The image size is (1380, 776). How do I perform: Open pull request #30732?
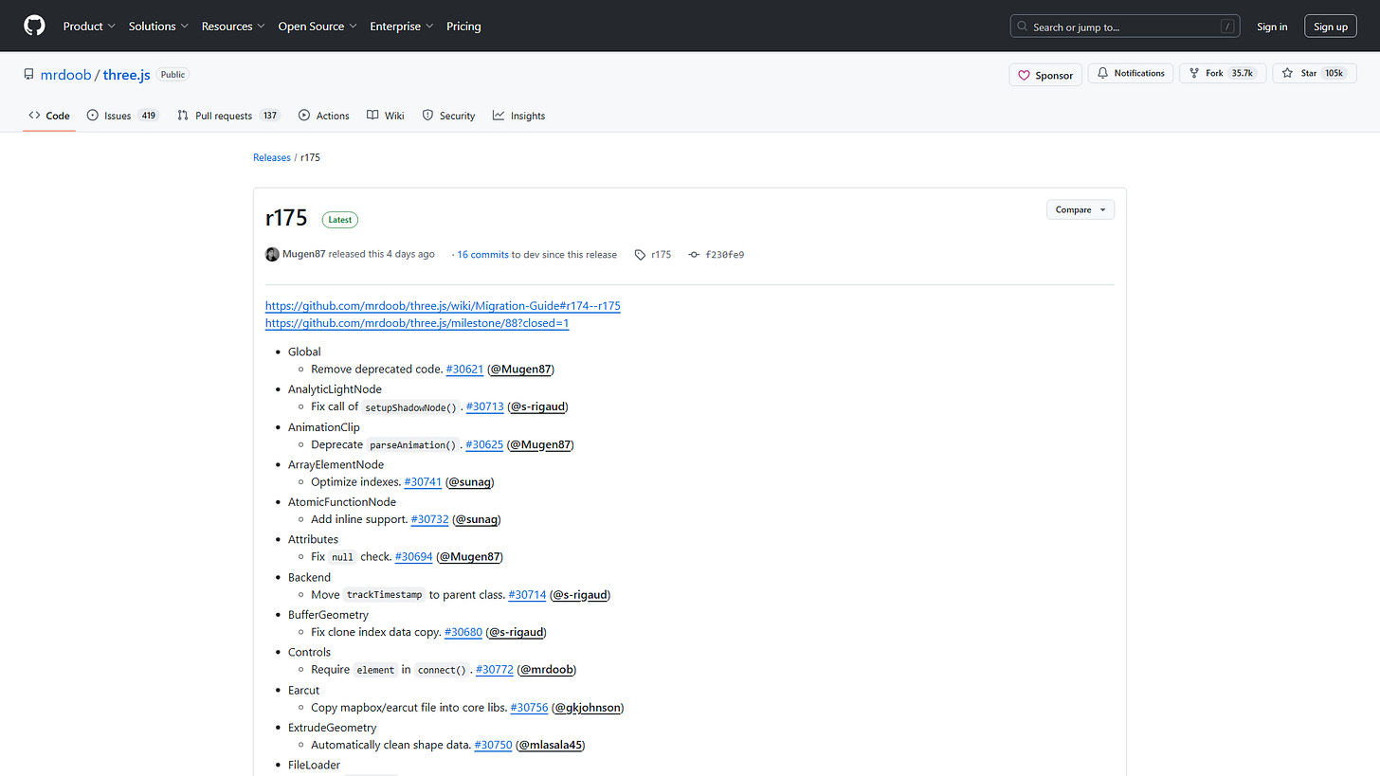click(430, 519)
